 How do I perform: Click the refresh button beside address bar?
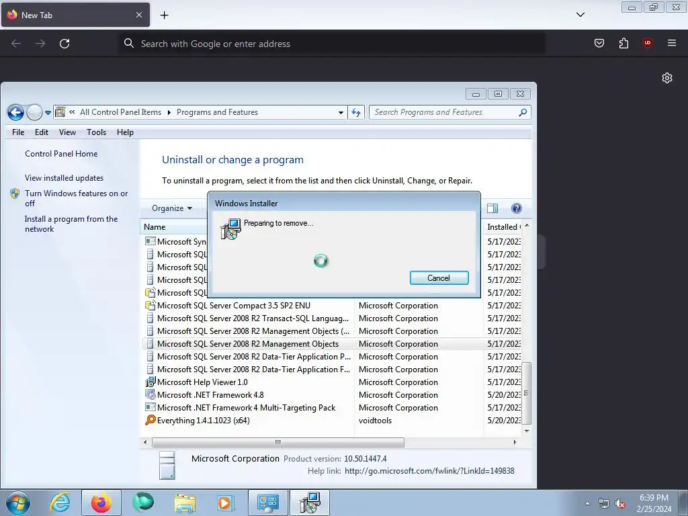click(x=356, y=113)
